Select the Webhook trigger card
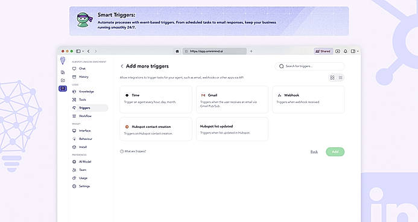The height and width of the screenshot is (222, 418). [x=308, y=100]
